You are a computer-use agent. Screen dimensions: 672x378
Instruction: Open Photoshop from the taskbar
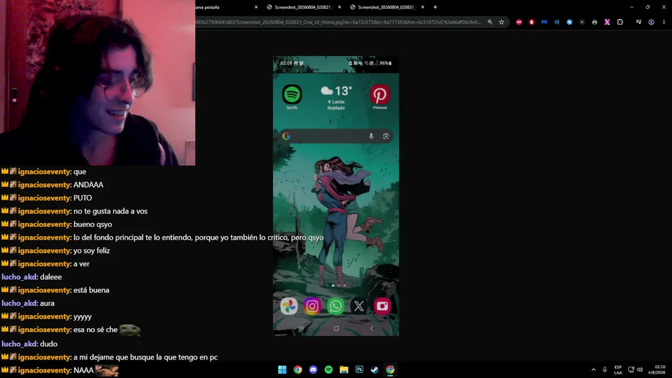pos(359,370)
